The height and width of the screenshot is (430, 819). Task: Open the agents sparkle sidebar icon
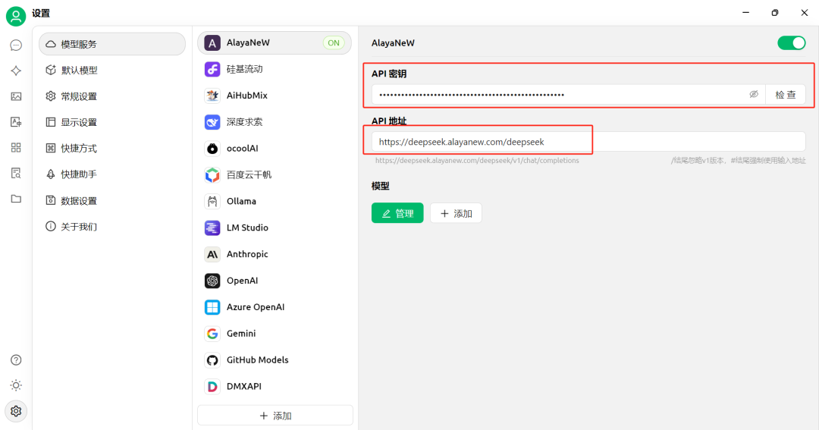(x=16, y=71)
